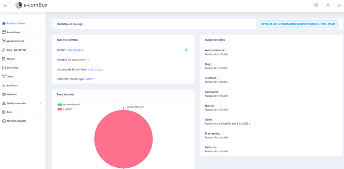The height and width of the screenshot is (169, 344).
Task: Click the green version status icon
Action: pos(187,50)
